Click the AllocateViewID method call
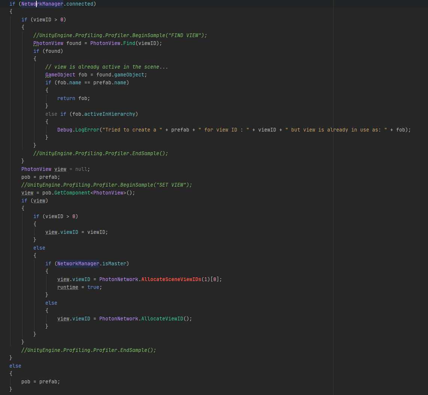This screenshot has width=428, height=395. point(162,319)
